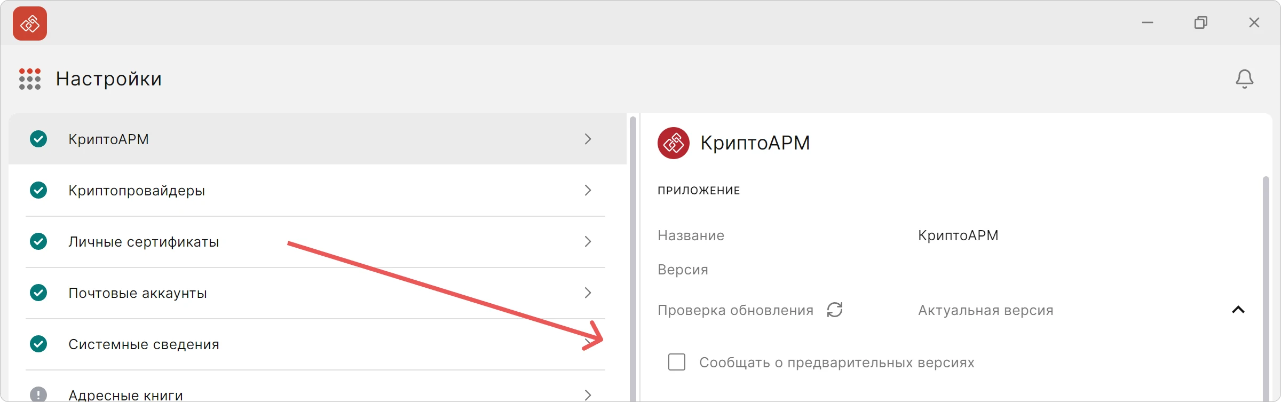Restore down the window
The width and height of the screenshot is (1281, 402).
click(x=1201, y=22)
